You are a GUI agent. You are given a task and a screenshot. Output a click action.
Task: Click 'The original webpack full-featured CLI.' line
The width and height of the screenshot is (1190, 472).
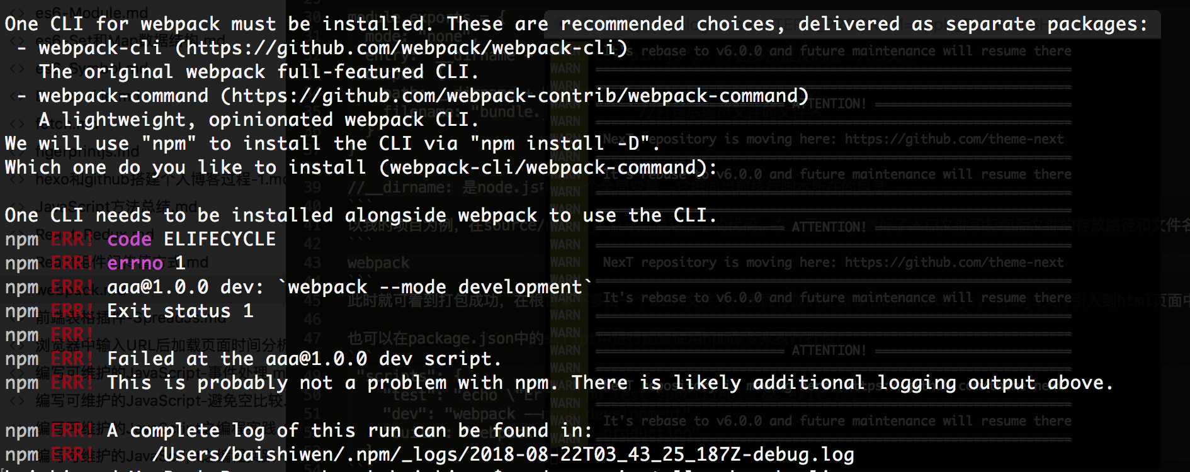click(x=259, y=72)
